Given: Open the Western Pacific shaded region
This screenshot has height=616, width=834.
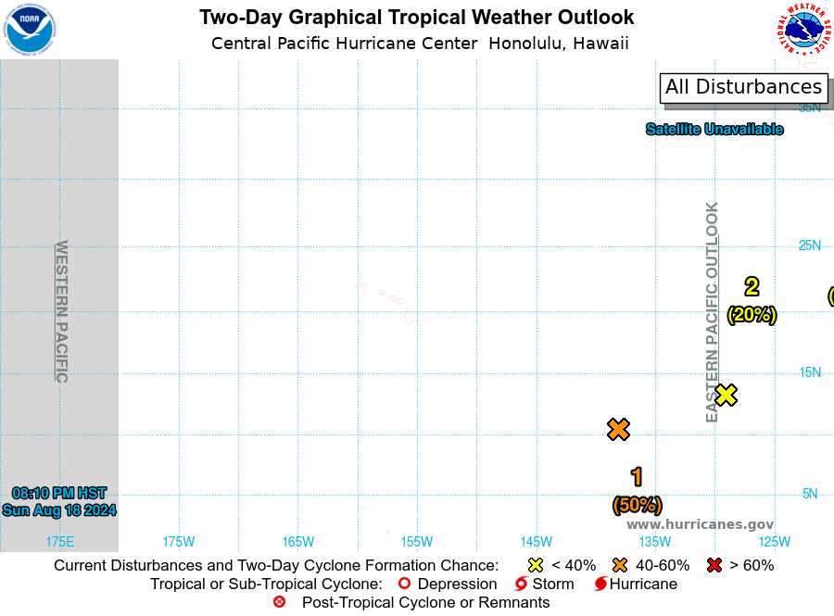Looking at the screenshot, I should (x=59, y=306).
